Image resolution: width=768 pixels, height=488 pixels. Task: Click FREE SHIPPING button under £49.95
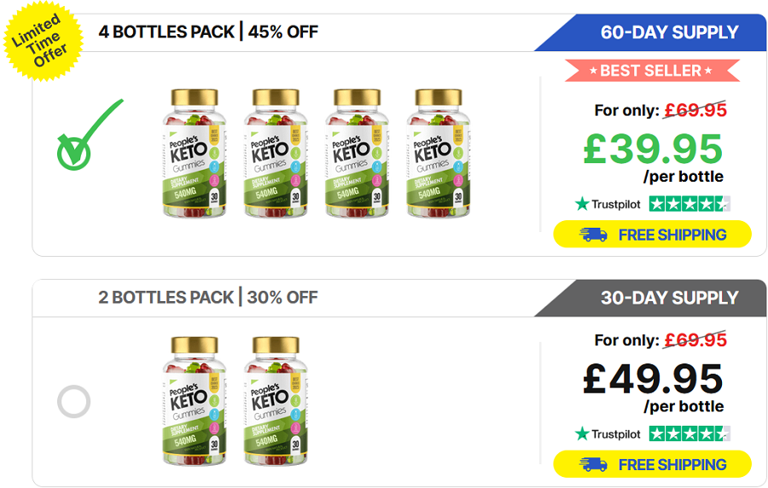tap(653, 464)
